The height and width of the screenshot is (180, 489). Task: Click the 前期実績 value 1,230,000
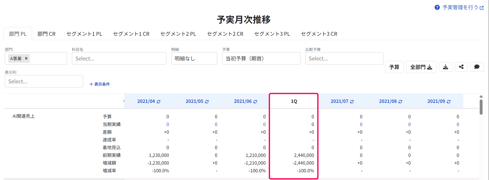[159, 155]
